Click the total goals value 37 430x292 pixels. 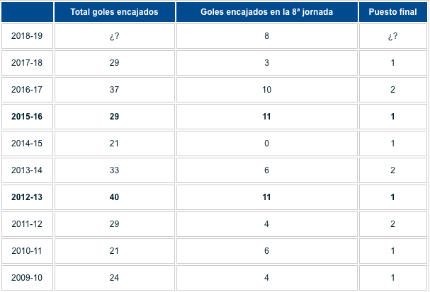(114, 90)
